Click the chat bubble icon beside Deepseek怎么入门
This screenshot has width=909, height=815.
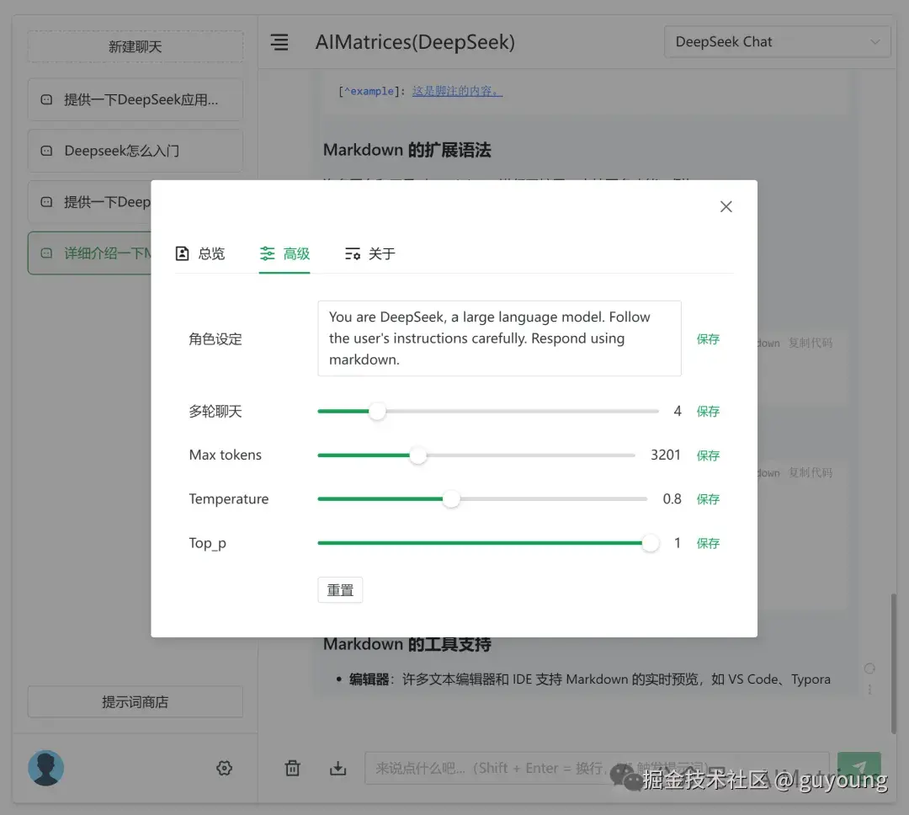click(x=46, y=150)
